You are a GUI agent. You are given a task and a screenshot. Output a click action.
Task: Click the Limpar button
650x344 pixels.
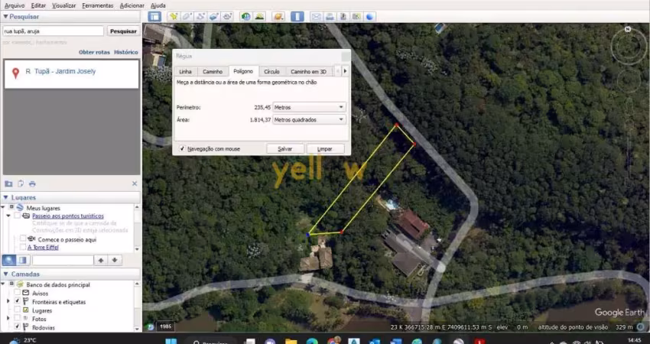click(x=325, y=149)
